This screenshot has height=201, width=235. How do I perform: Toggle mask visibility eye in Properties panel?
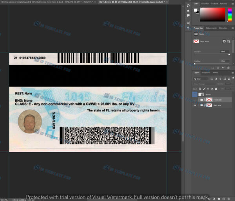pos(223,68)
